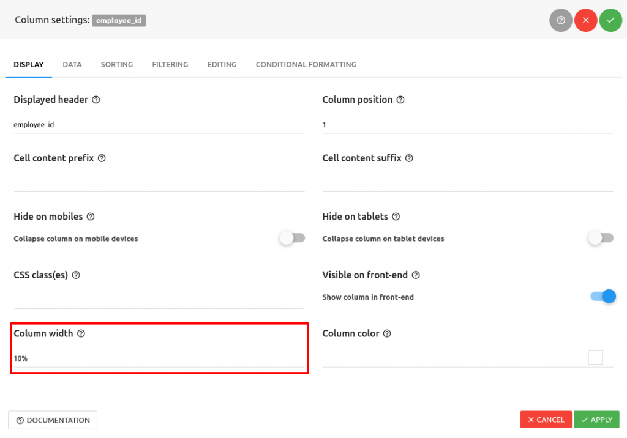Click the Cell content suffix field

click(x=468, y=183)
